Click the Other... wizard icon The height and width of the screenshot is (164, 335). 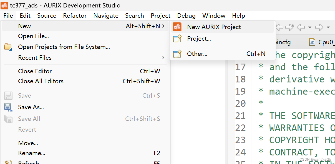[177, 54]
